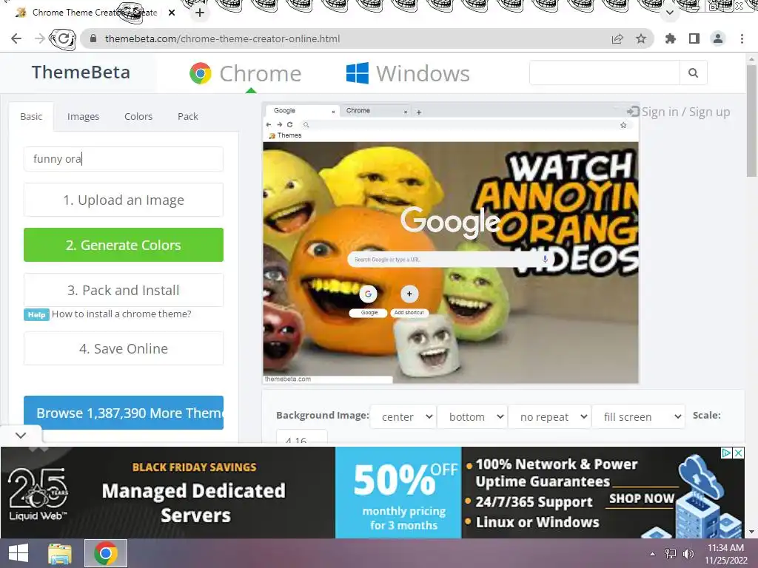This screenshot has width=758, height=568.
Task: Click the padlock site info icon
Action: tap(93, 38)
